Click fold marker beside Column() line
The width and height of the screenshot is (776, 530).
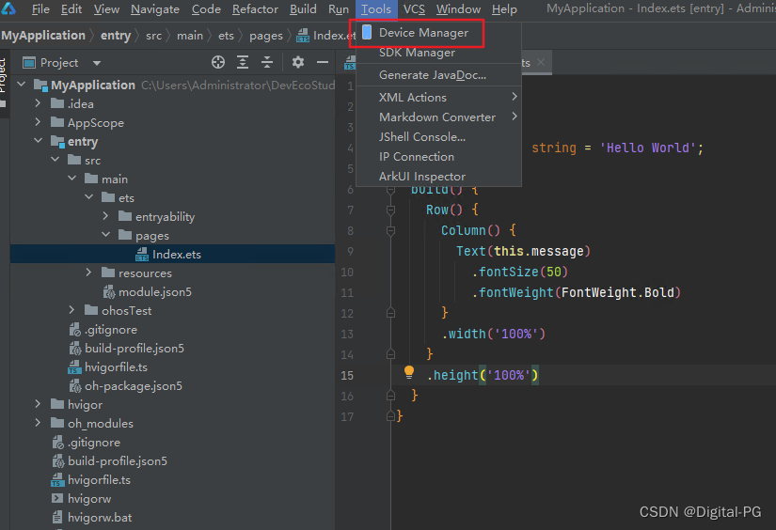point(391,231)
